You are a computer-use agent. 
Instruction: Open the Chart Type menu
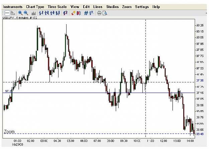click(x=35, y=7)
